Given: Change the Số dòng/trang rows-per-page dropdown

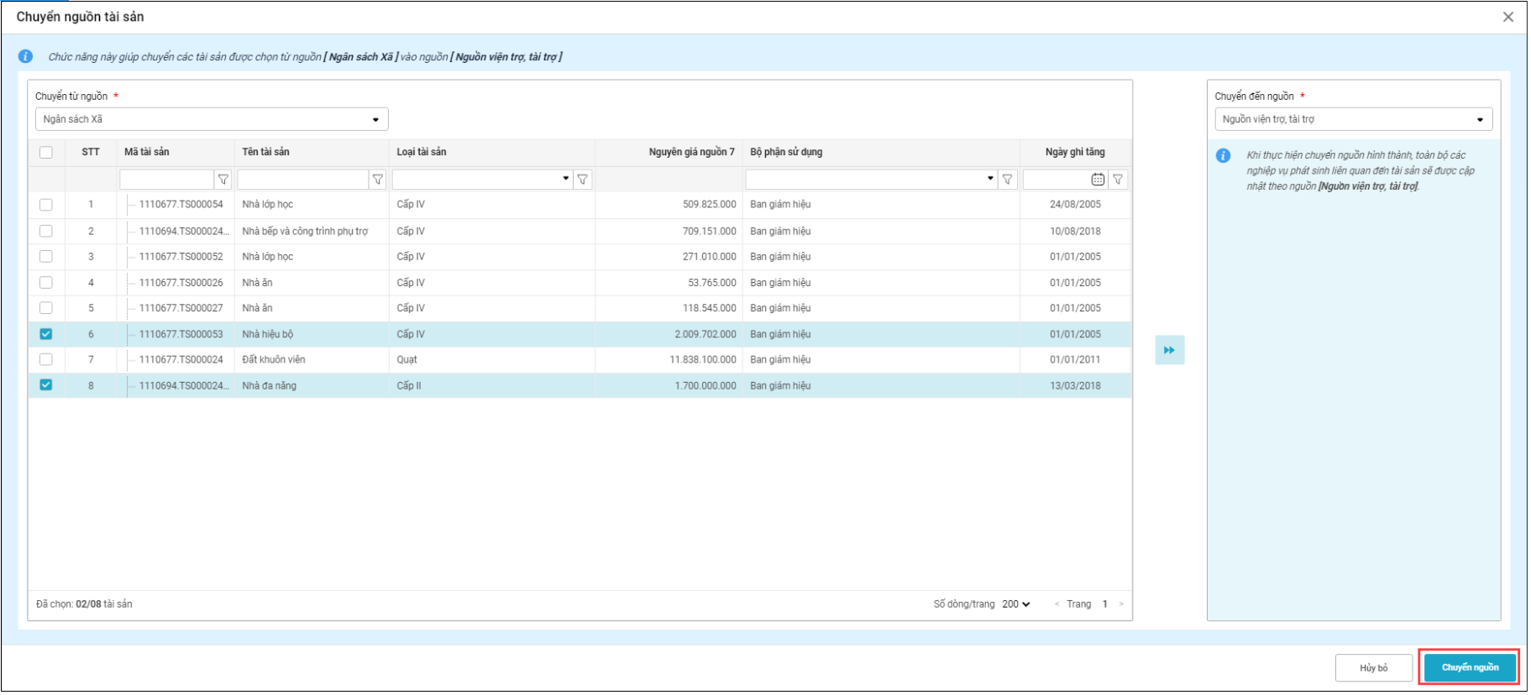Looking at the screenshot, I should pyautogui.click(x=1015, y=604).
